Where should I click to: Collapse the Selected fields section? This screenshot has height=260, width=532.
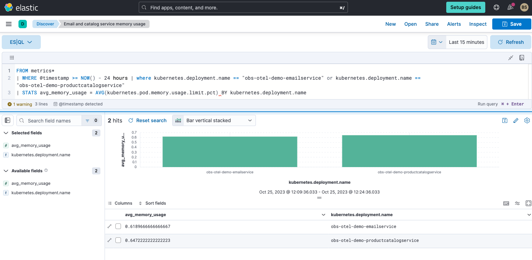click(6, 133)
